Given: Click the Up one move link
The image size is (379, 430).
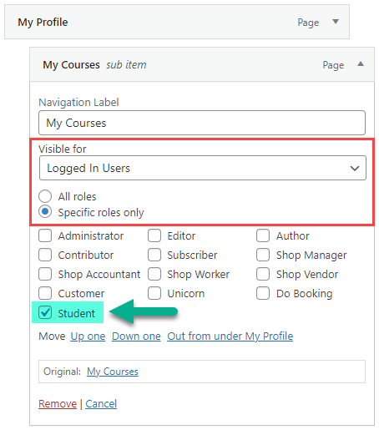Looking at the screenshot, I should click(88, 336).
